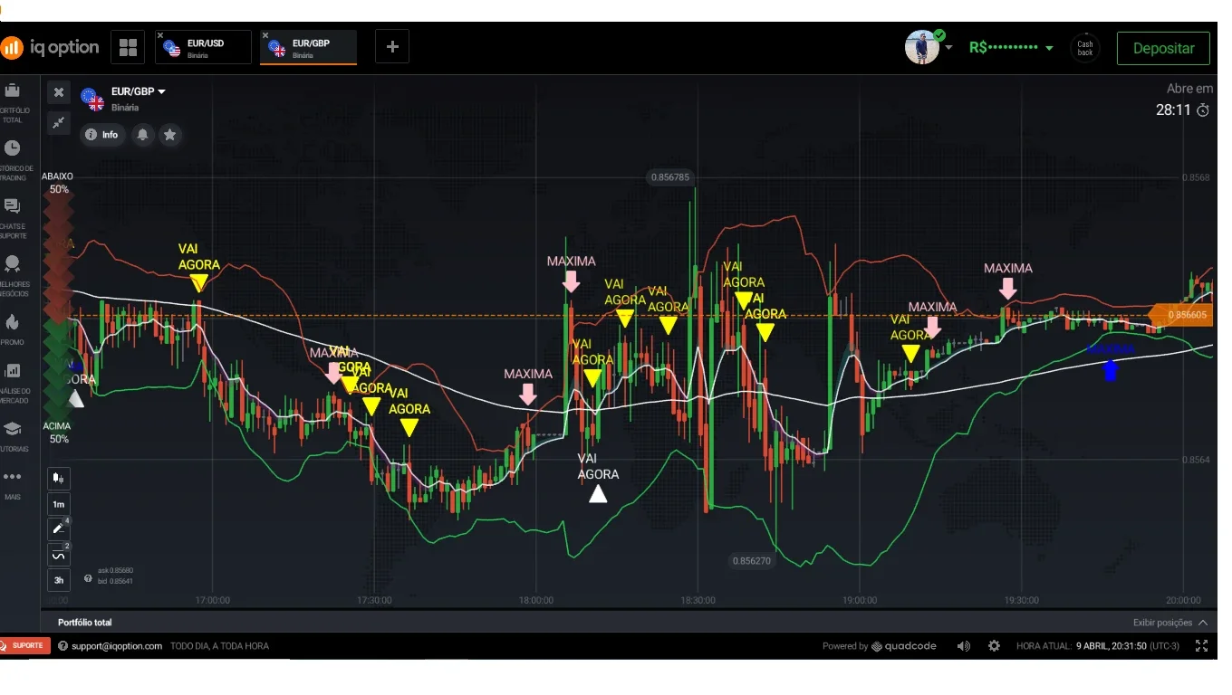Close the EUR/GBP tab
Viewport: 1232px width, 695px height.
[x=265, y=36]
